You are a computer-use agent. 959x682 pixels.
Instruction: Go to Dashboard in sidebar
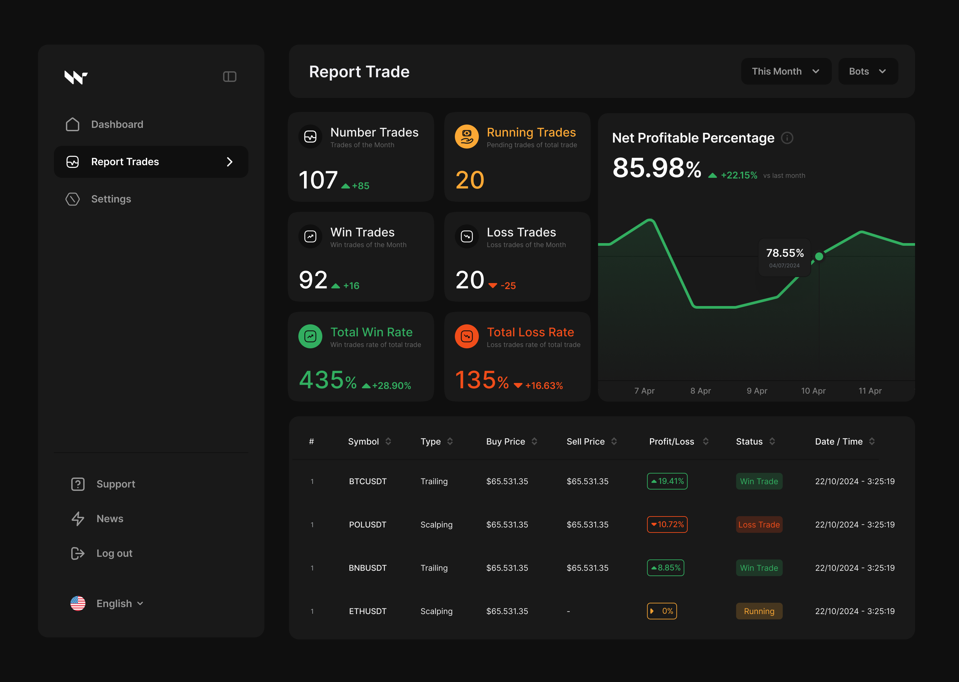point(117,124)
